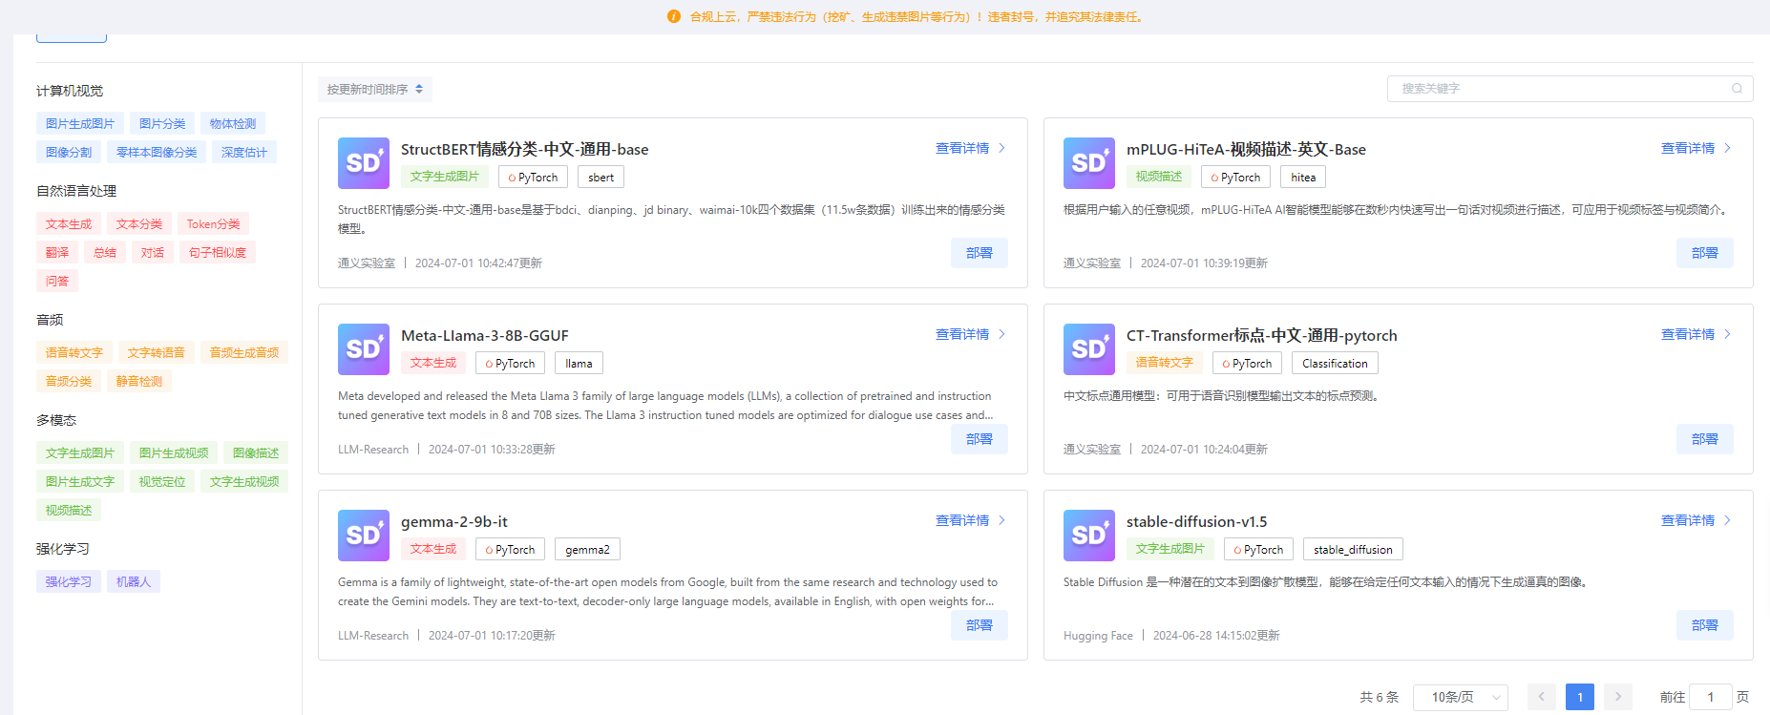Select the 问答 filter tag
Viewport: 1770px width, 715px height.
(x=57, y=281)
